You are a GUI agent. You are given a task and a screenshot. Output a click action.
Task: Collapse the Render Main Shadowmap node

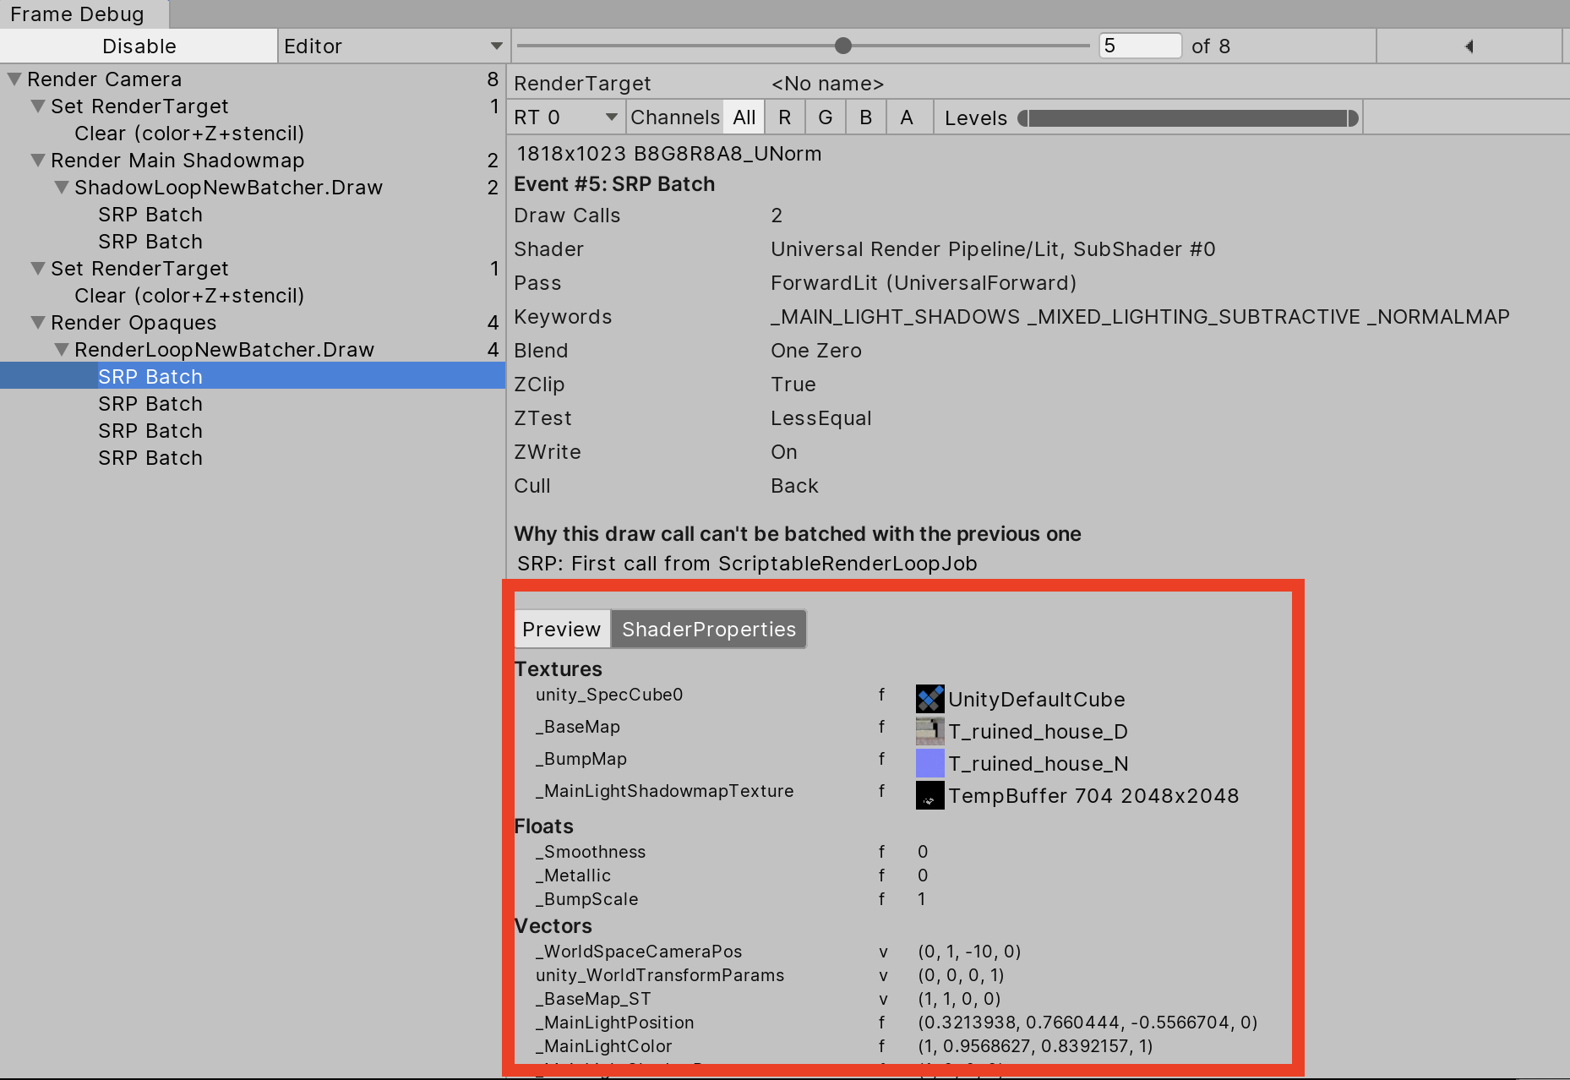38,161
